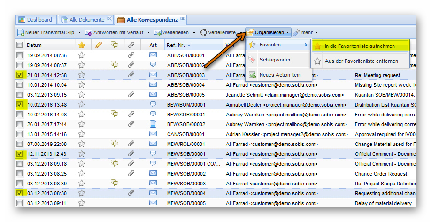Select Schlagwörter from the Organisieren menu

pos(275,60)
